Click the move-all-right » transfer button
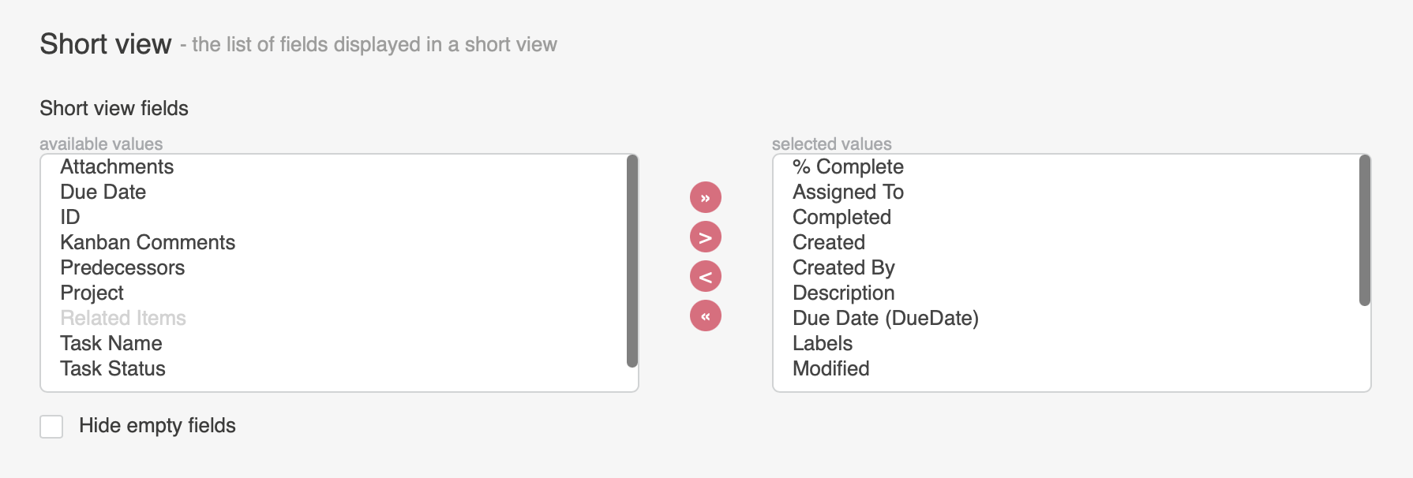The image size is (1413, 478). (705, 197)
